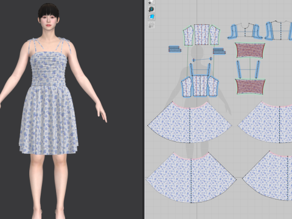Select the upper center bodice panel with red lines
The height and width of the screenshot is (219, 292).
[x=201, y=35]
